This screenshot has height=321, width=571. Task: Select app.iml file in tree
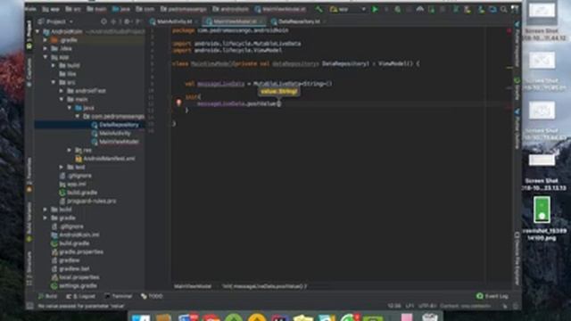tap(72, 185)
